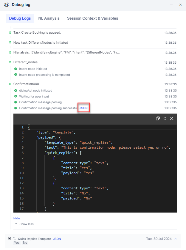Click the Debug log bug icon
186x250 pixels.
[6, 5]
